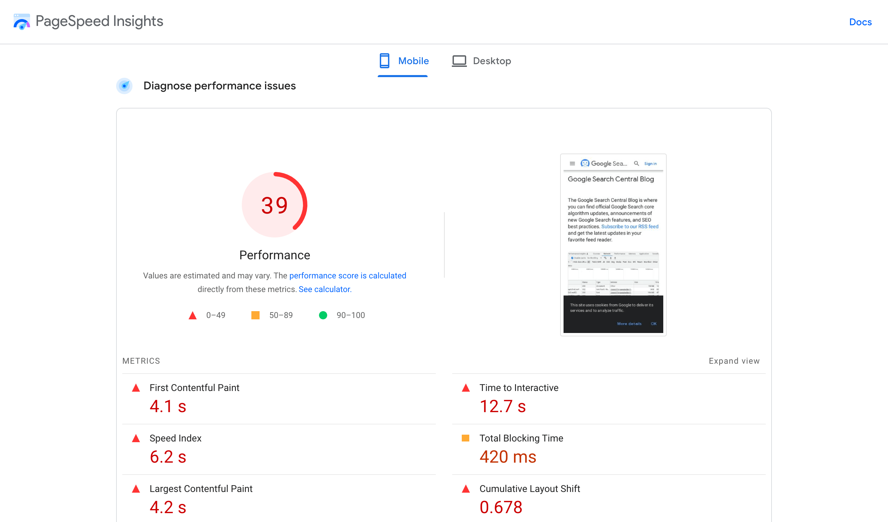
Task: Click the preview thumbnail of the page
Action: click(x=612, y=243)
